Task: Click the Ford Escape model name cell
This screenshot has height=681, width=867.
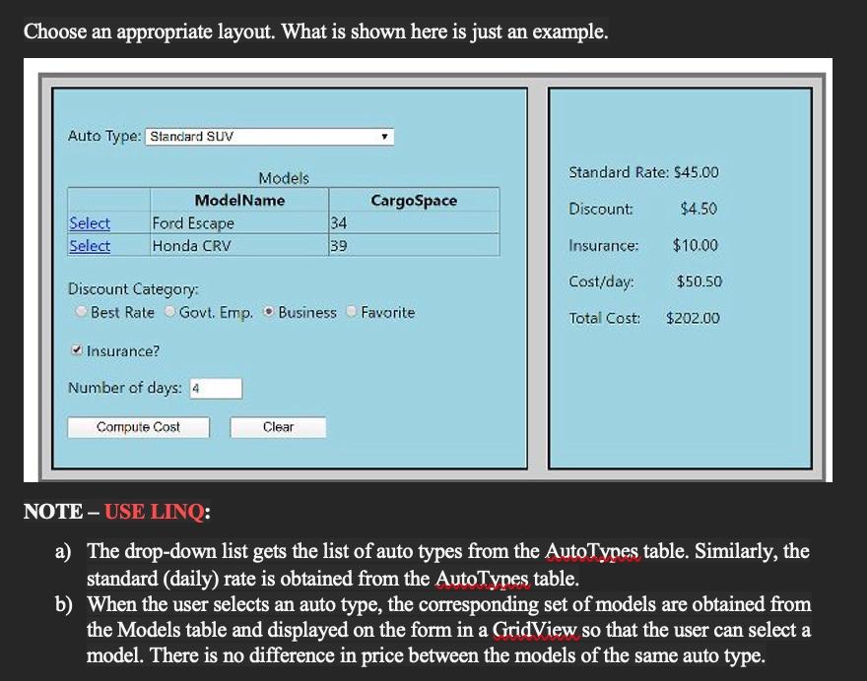Action: pyautogui.click(x=194, y=223)
